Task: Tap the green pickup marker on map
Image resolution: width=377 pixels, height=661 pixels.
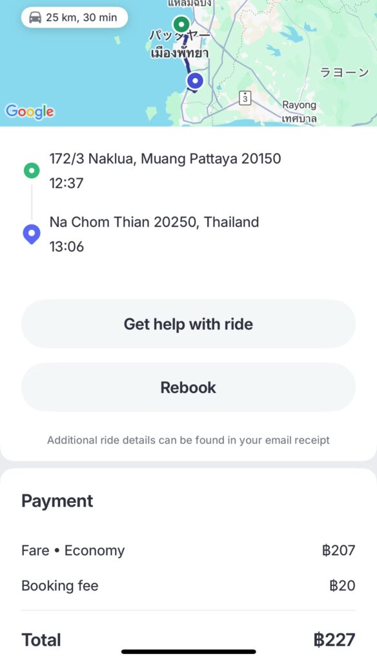Action: click(181, 25)
